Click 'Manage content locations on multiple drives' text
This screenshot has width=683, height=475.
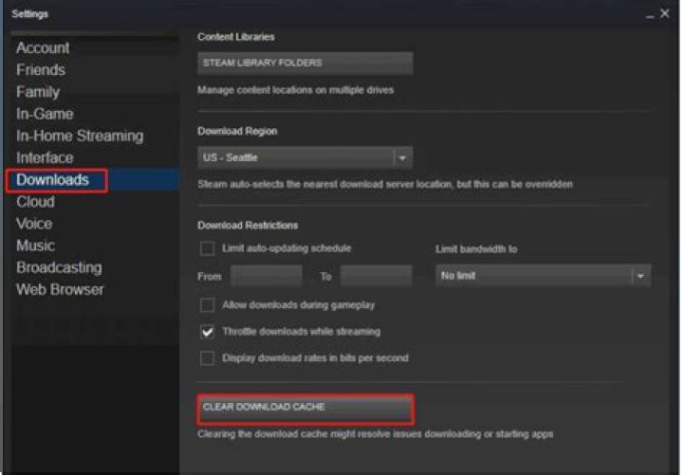click(x=296, y=90)
